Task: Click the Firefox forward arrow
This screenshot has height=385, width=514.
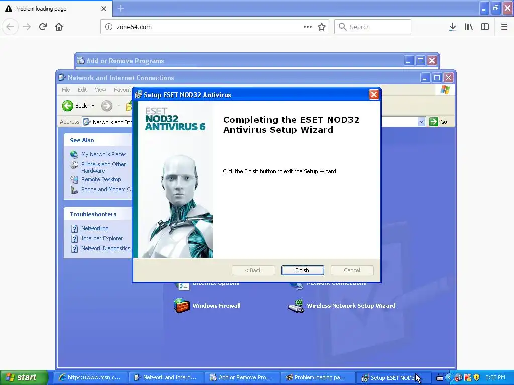Action: point(27,27)
